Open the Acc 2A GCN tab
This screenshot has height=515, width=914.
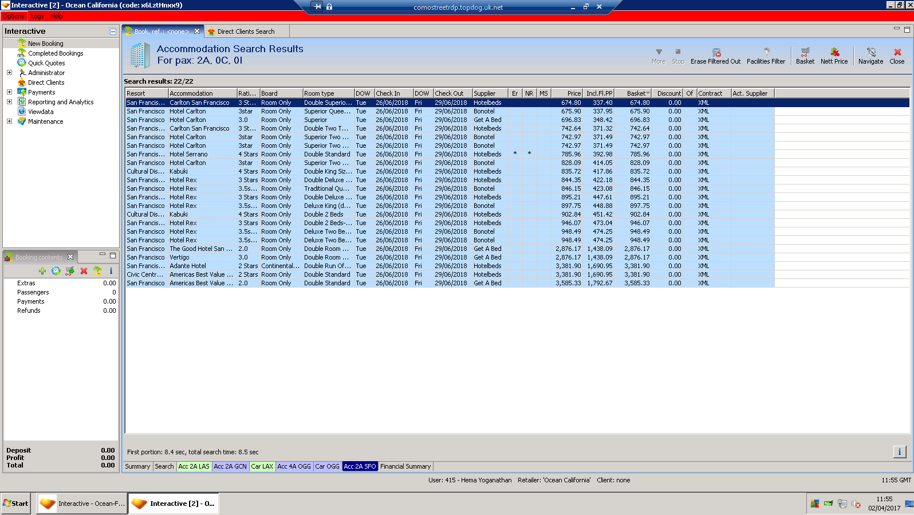[230, 466]
